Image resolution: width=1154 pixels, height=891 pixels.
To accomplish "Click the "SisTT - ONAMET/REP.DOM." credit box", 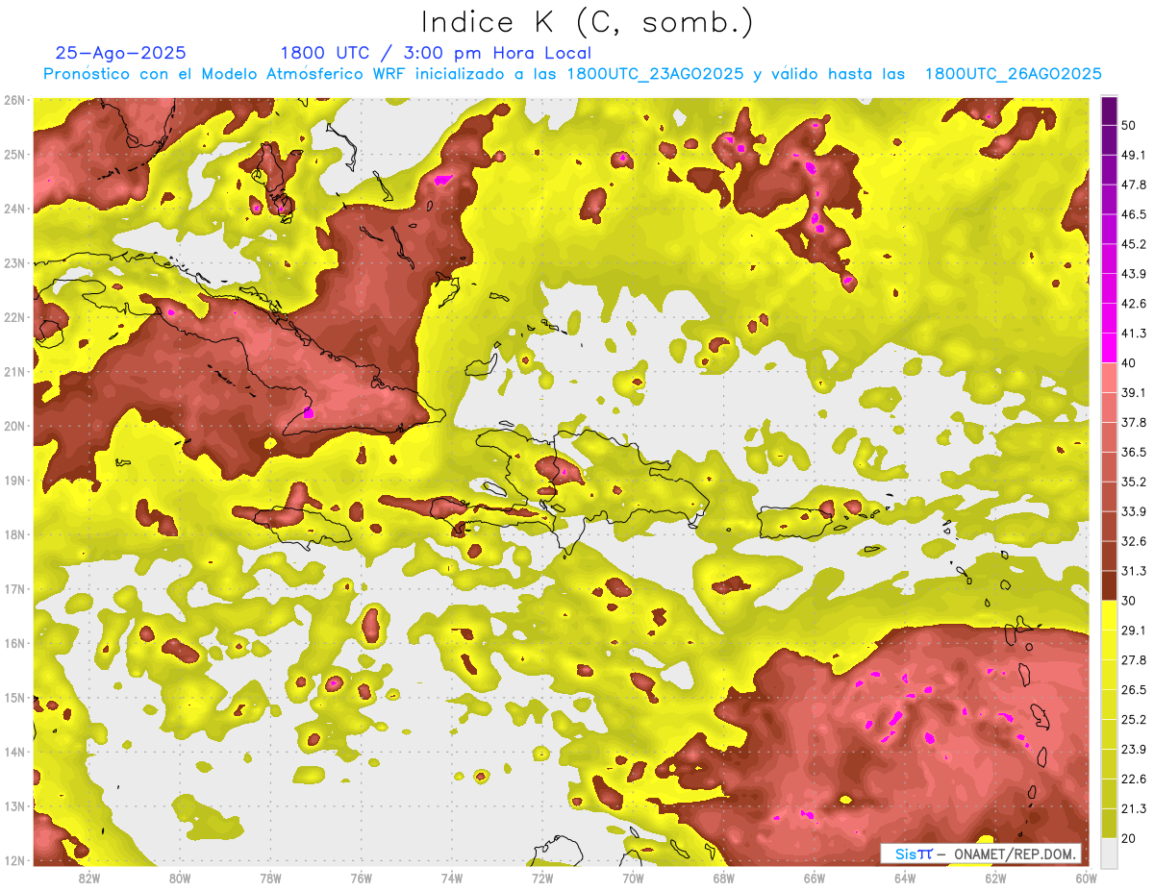I will (981, 854).
